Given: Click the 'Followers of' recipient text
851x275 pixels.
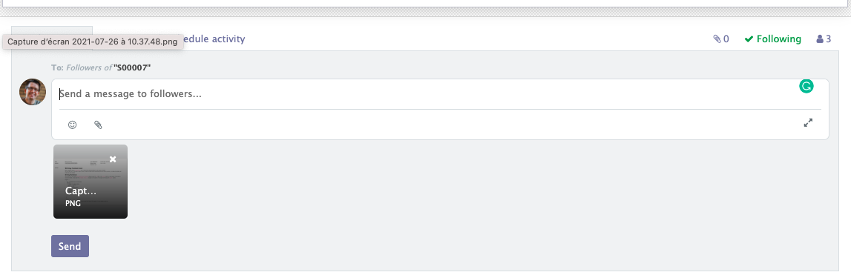Looking at the screenshot, I should click(89, 67).
